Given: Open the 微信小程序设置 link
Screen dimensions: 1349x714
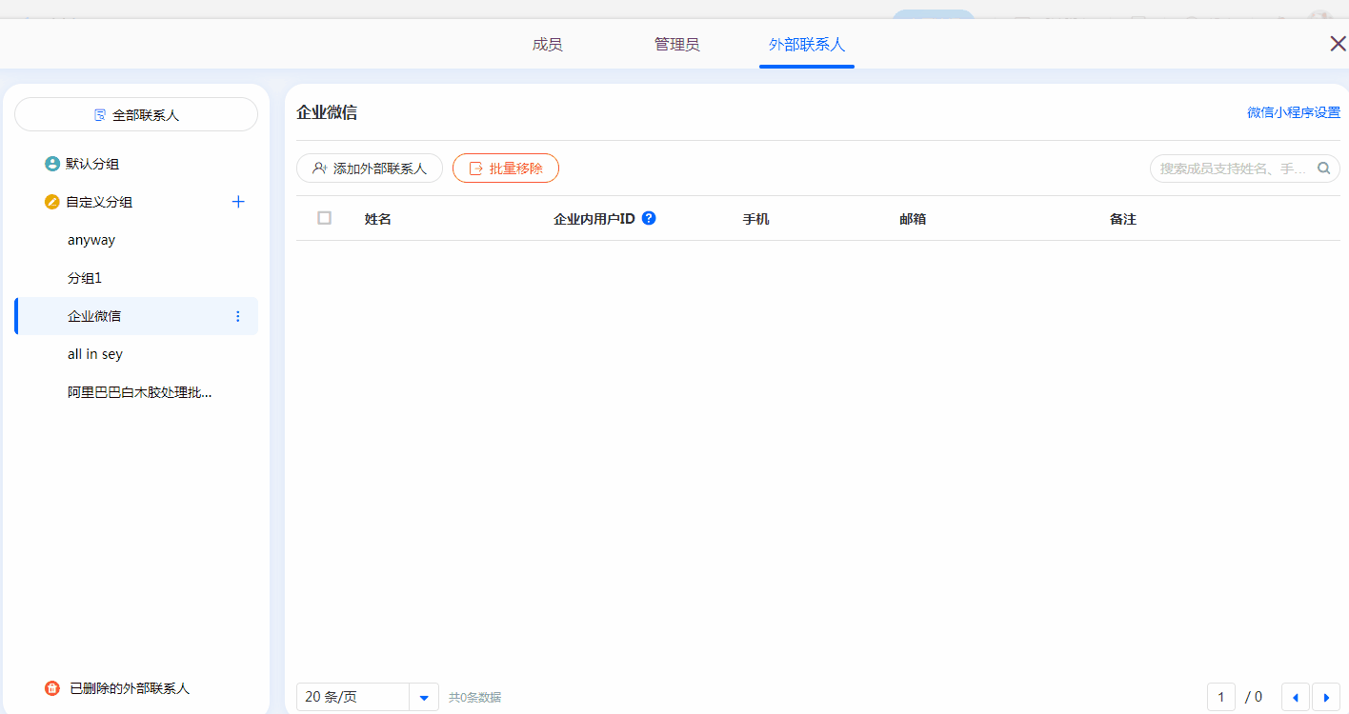Looking at the screenshot, I should pyautogui.click(x=1293, y=112).
